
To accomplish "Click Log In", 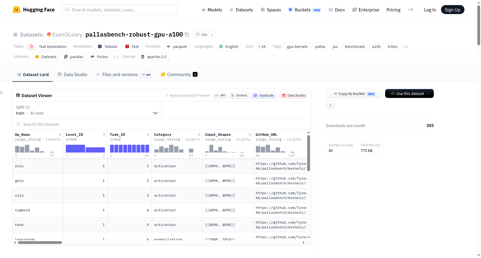I will click(x=430, y=10).
